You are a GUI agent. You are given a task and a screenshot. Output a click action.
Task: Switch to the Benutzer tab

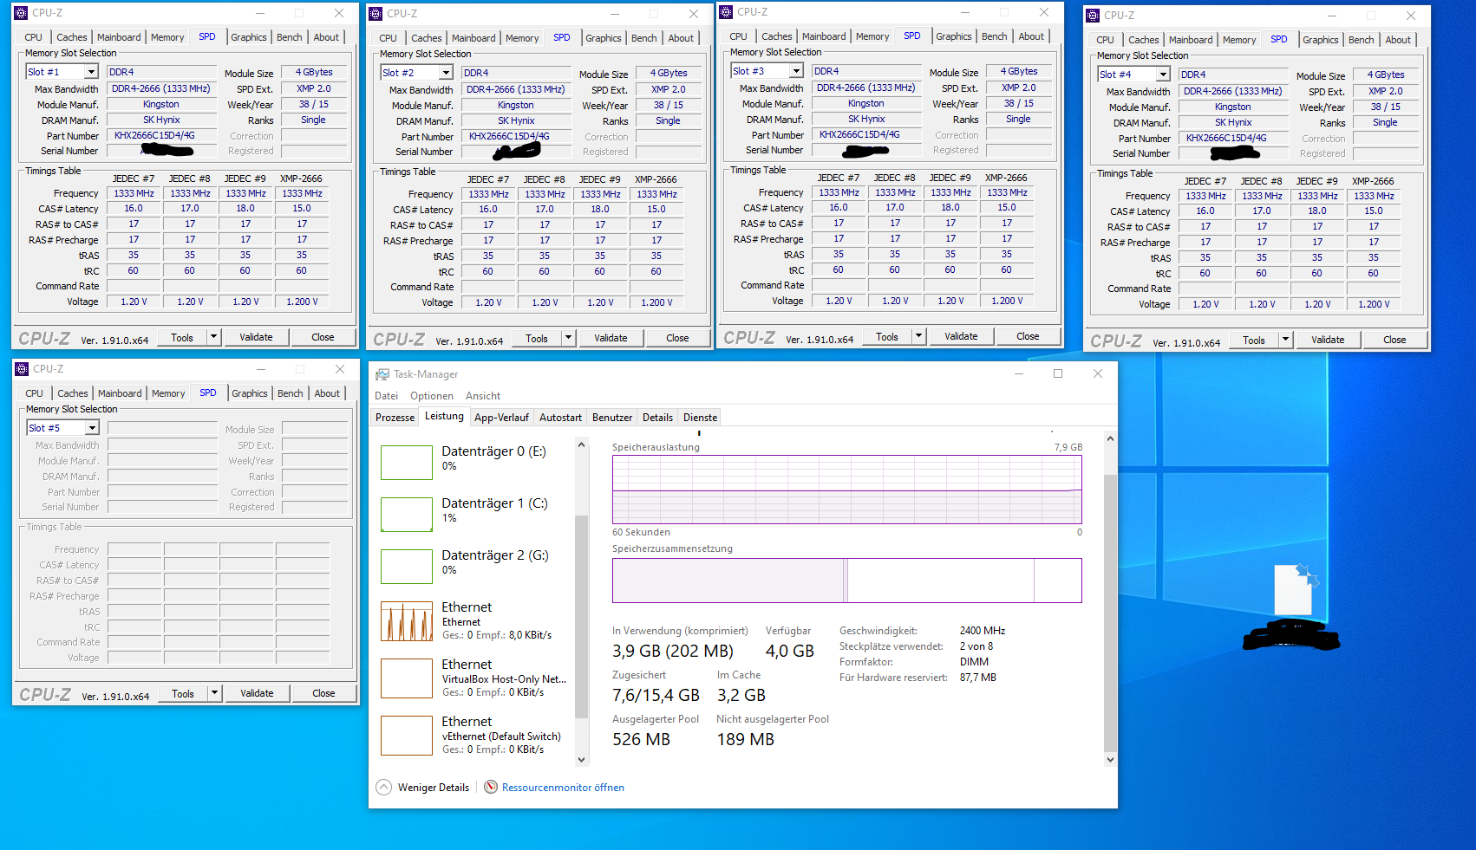[x=612, y=418]
